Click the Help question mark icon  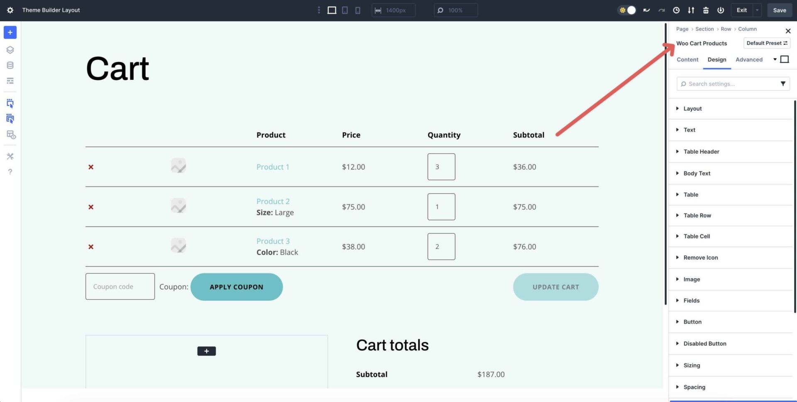click(x=10, y=172)
